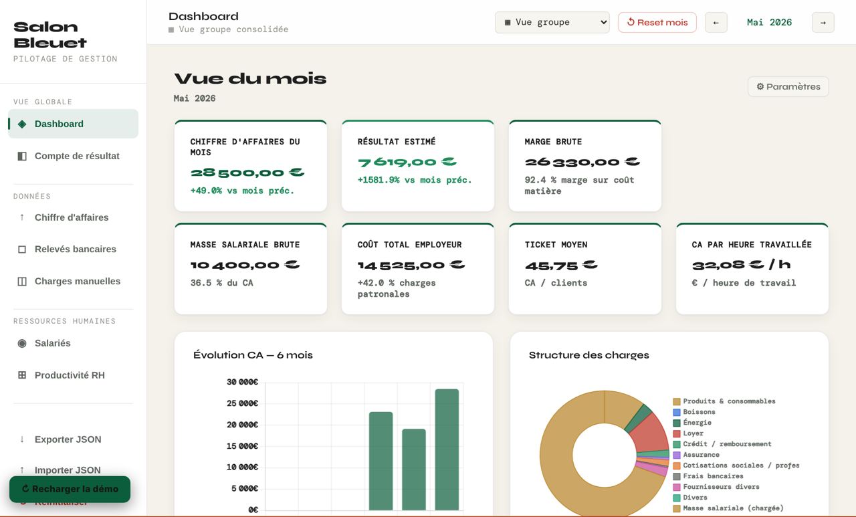This screenshot has width=856, height=517.
Task: Click the "Produits & consommables" legend label
Action: (x=729, y=401)
